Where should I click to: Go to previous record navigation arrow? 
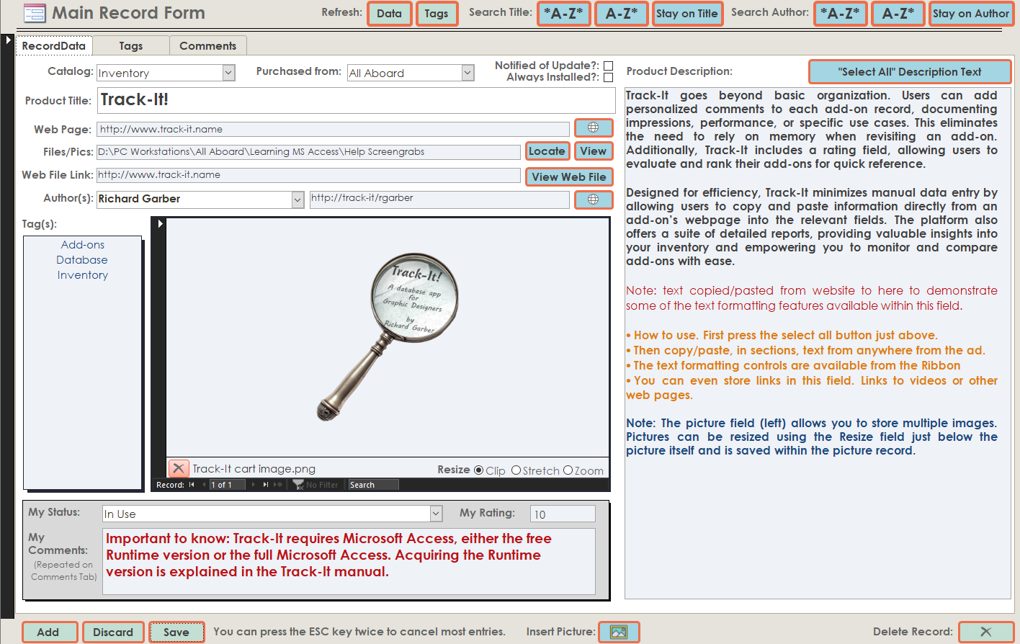click(x=203, y=485)
